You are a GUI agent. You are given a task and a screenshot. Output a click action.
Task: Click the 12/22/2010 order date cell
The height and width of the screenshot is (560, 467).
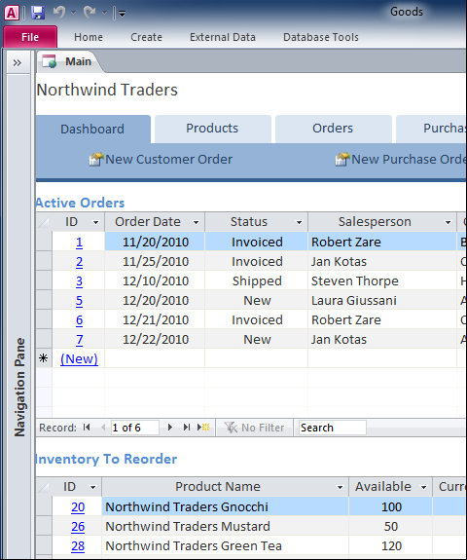click(x=155, y=339)
